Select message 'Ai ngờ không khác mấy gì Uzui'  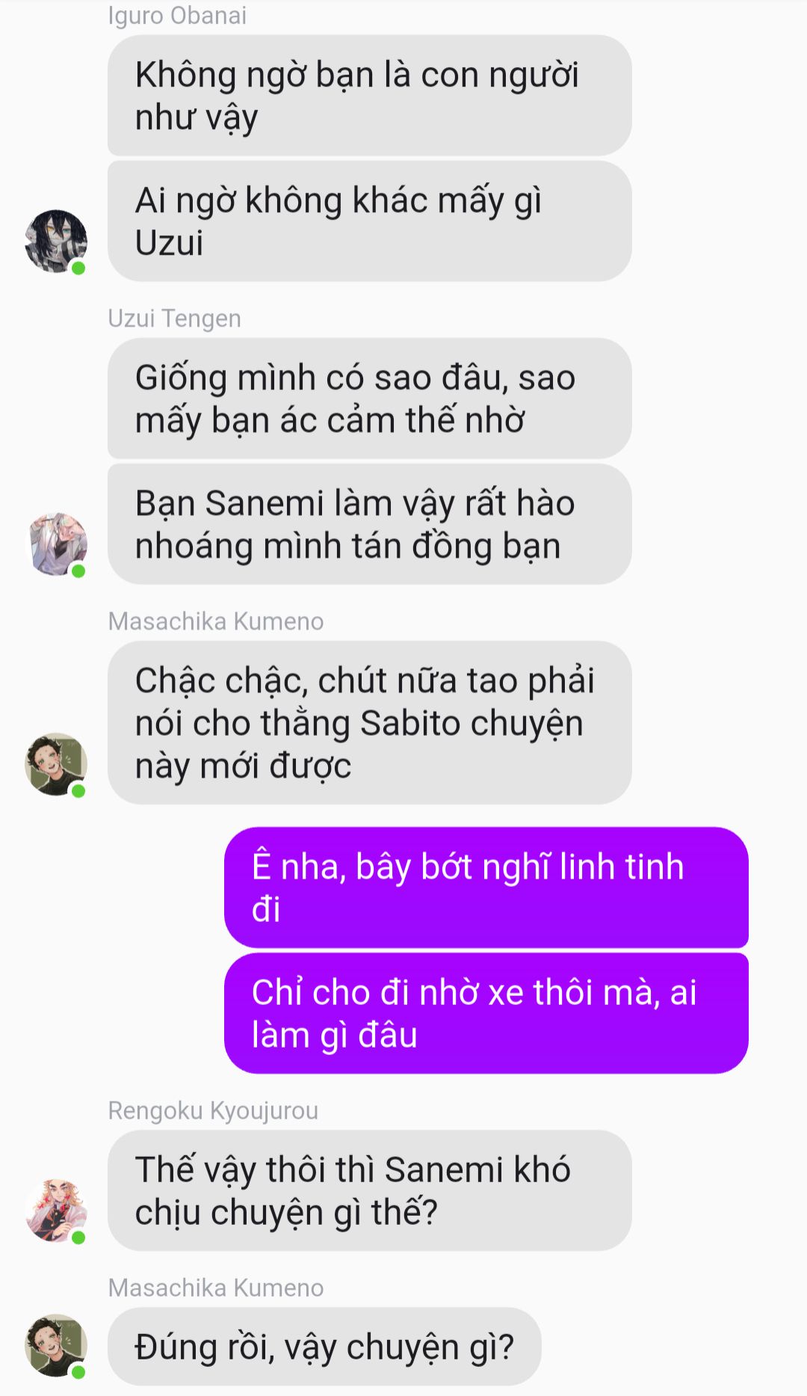pyautogui.click(x=369, y=221)
